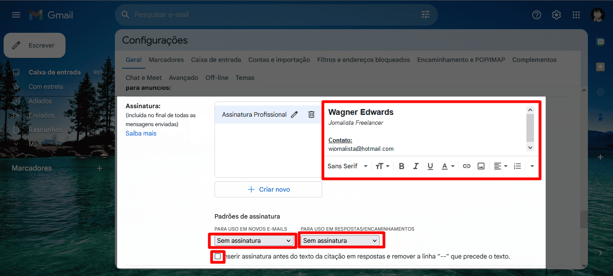613x276 pixels.
Task: Toggle underline formatting for signature text
Action: pos(430,166)
